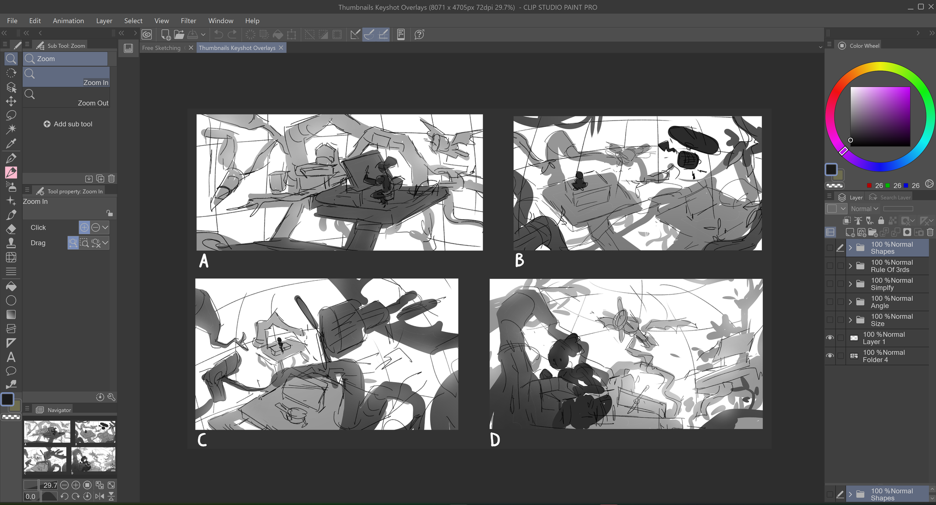This screenshot has width=936, height=505.
Task: Select the Eyedropper tool
Action: coord(11,143)
